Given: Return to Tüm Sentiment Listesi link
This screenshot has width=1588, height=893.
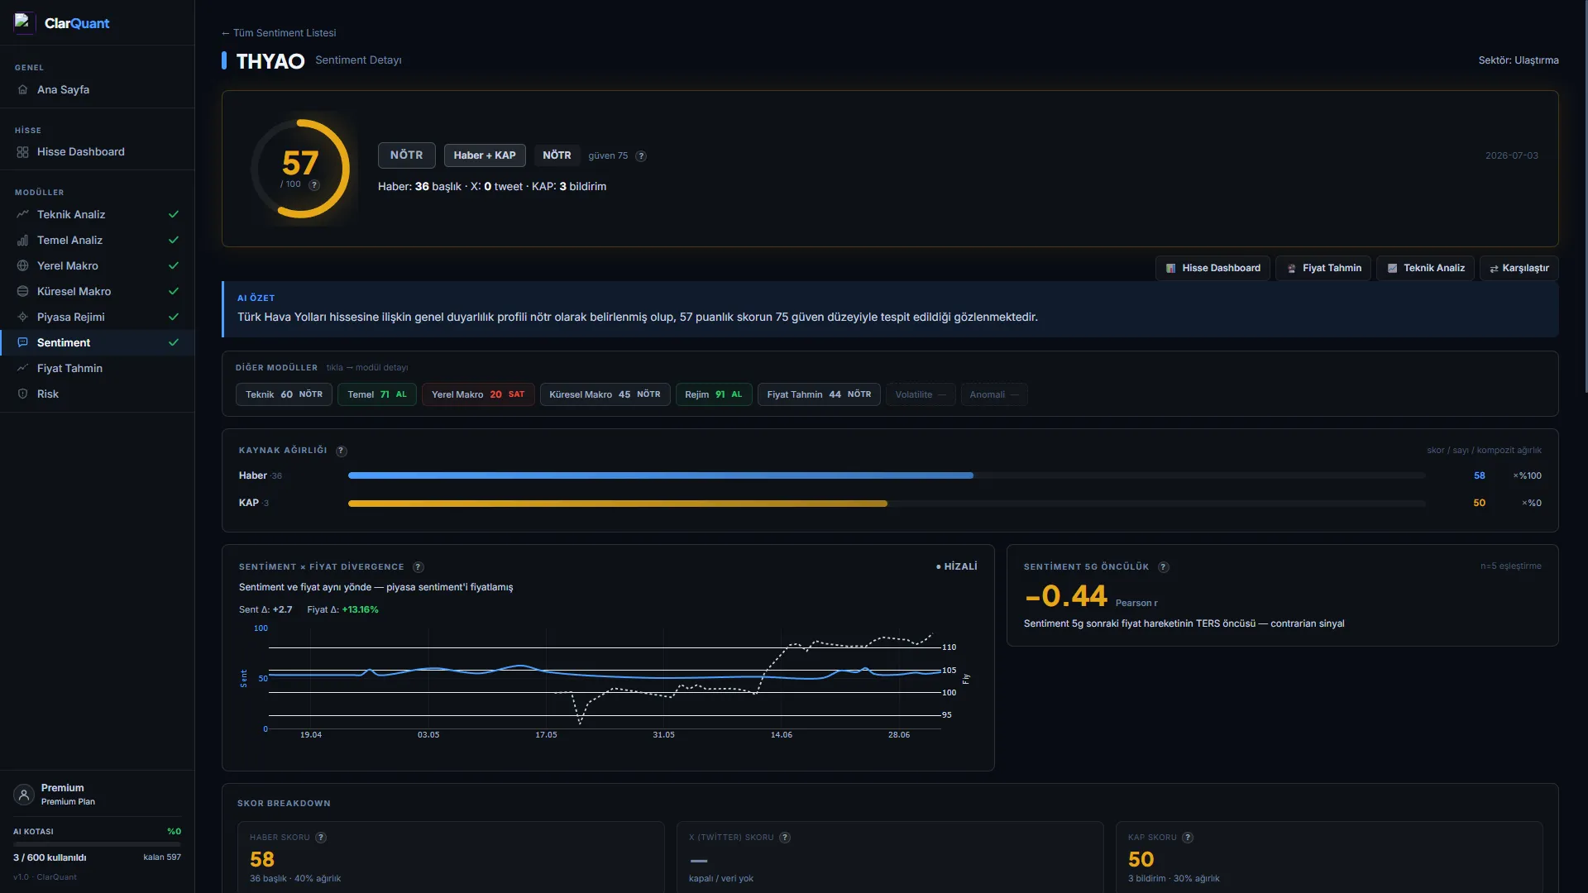Looking at the screenshot, I should [x=279, y=33].
